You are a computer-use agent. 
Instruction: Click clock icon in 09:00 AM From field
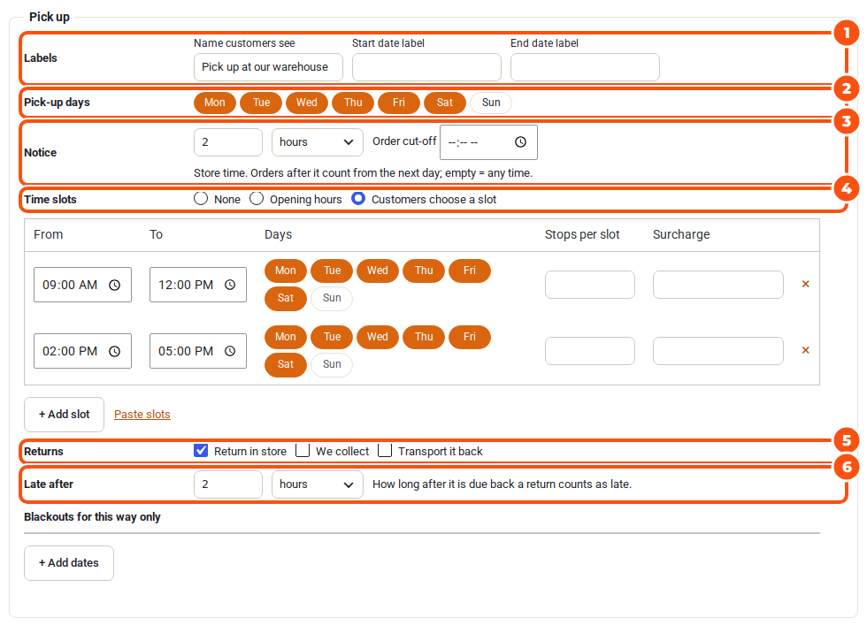[x=114, y=285]
